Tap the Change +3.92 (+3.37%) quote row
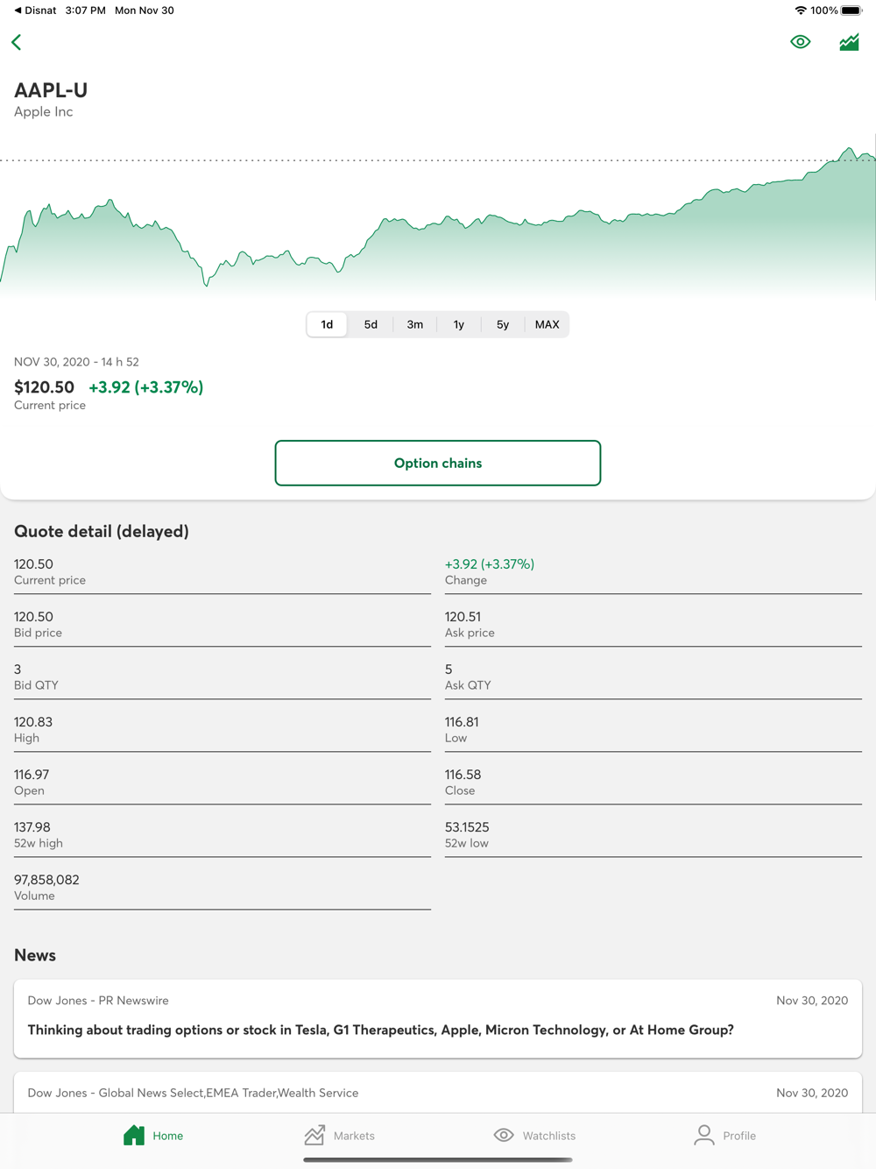The image size is (876, 1169). click(653, 571)
